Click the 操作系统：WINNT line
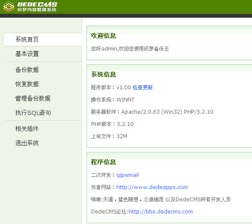The height and width of the screenshot is (224, 252). 113,100
